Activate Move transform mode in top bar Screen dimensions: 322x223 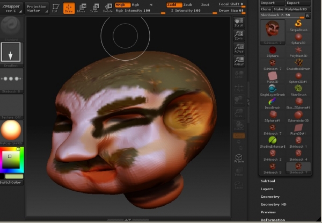tap(82, 8)
